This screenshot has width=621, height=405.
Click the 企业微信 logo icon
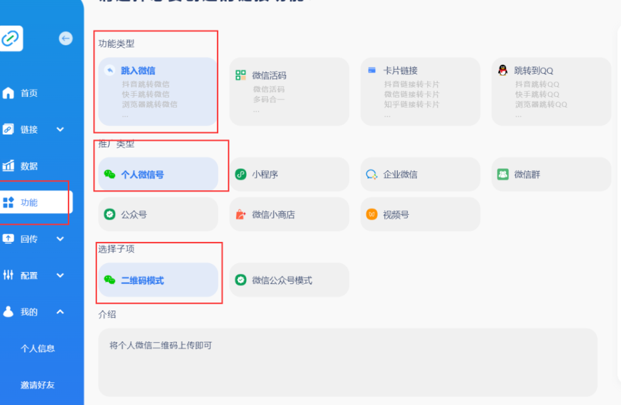371,174
